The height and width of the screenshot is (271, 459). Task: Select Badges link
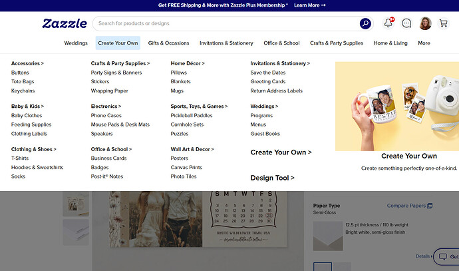[x=100, y=167]
